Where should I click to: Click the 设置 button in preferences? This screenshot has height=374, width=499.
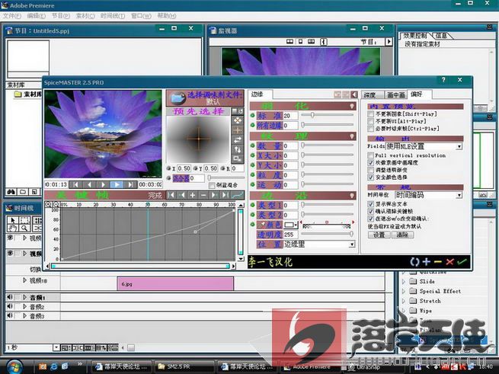[379, 235]
